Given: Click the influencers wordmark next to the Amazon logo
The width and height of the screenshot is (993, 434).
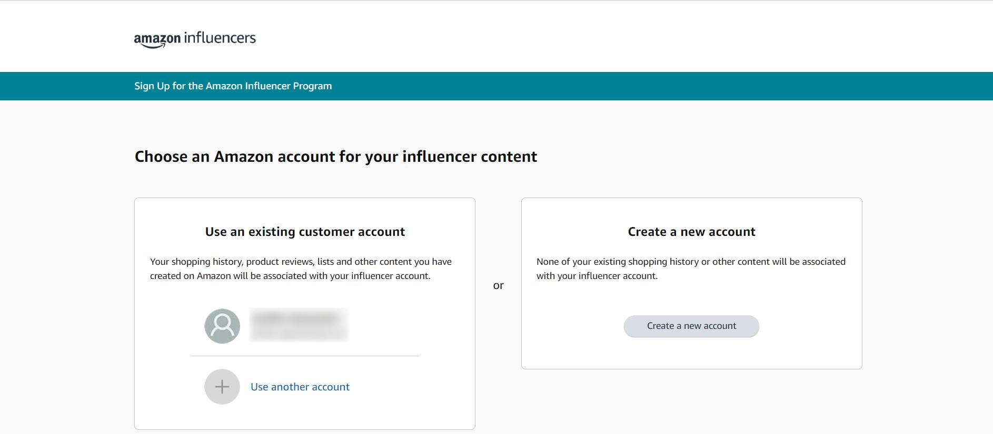Looking at the screenshot, I should [220, 37].
